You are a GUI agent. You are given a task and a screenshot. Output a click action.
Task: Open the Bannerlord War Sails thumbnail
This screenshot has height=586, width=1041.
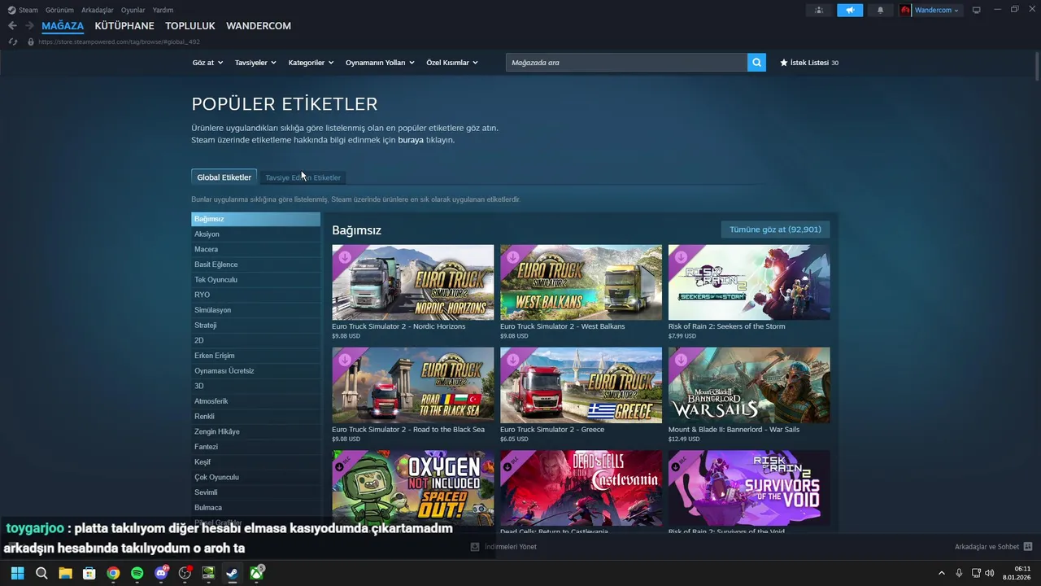coord(749,385)
